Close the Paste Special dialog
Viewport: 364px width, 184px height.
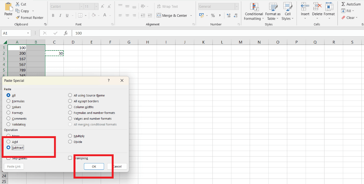[122, 81]
